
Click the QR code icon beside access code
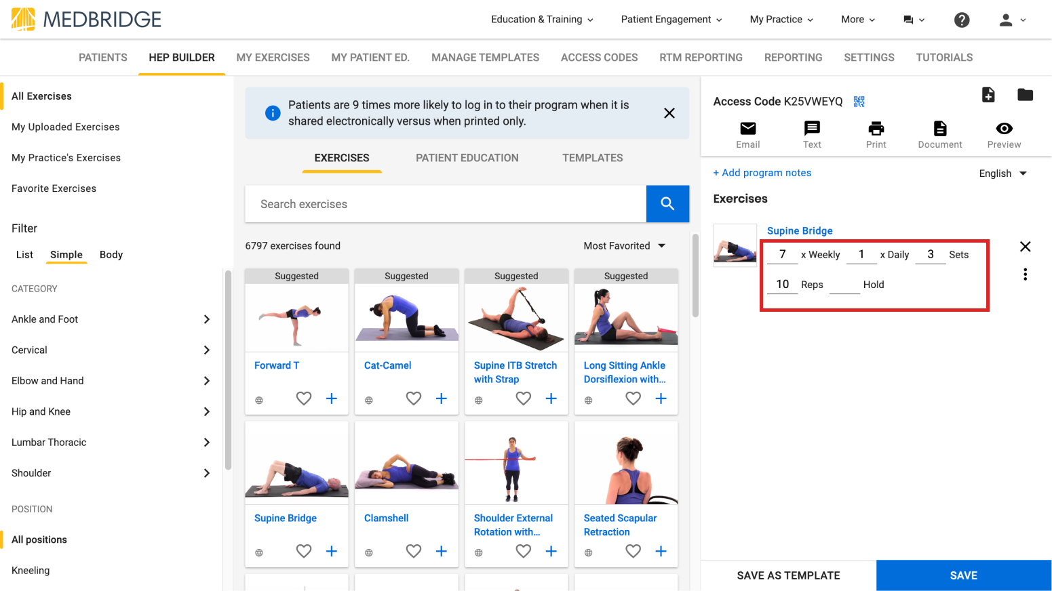[x=859, y=102]
